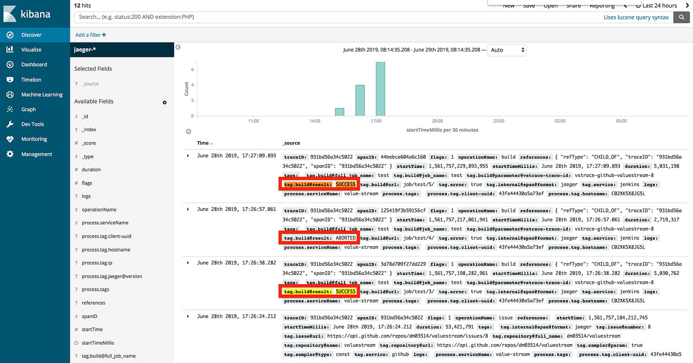Click Add a filter +

[91, 35]
